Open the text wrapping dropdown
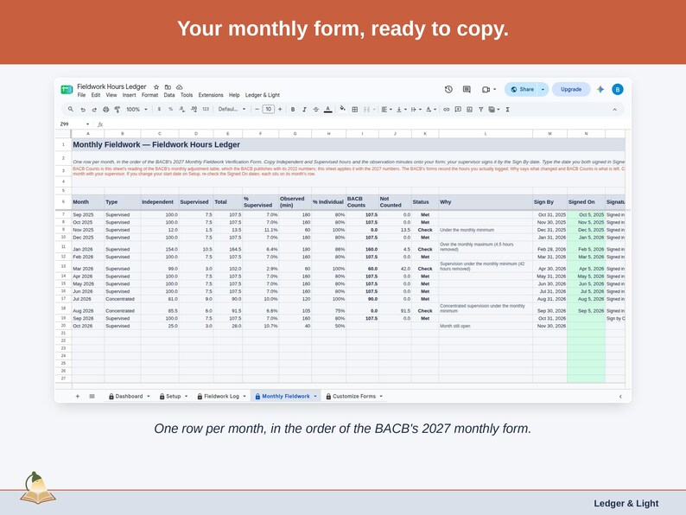The image size is (686, 515). point(416,110)
